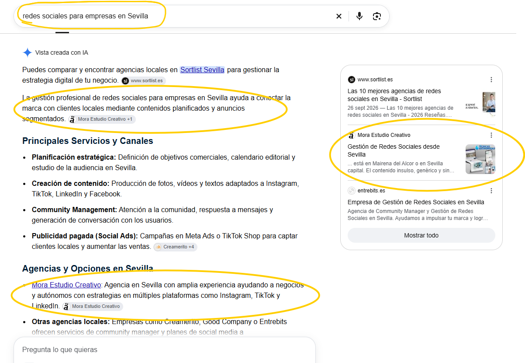
Task: Open the www.sortlist.es source chip in the summary
Action: tap(144, 81)
